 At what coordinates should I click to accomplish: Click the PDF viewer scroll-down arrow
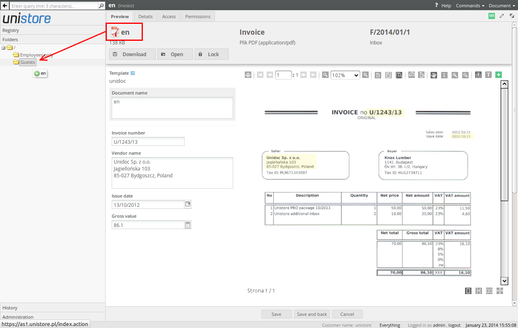pyautogui.click(x=504, y=281)
